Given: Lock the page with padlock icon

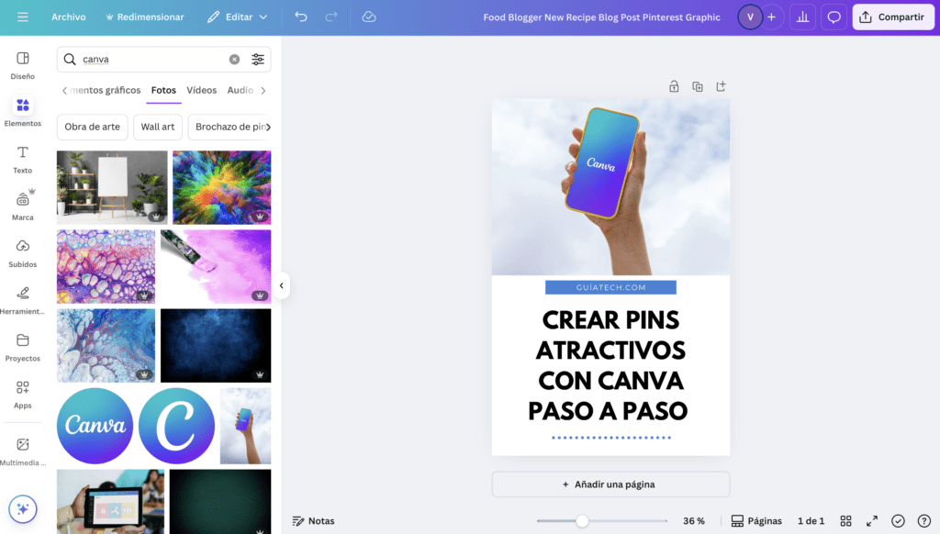Looking at the screenshot, I should pyautogui.click(x=674, y=86).
